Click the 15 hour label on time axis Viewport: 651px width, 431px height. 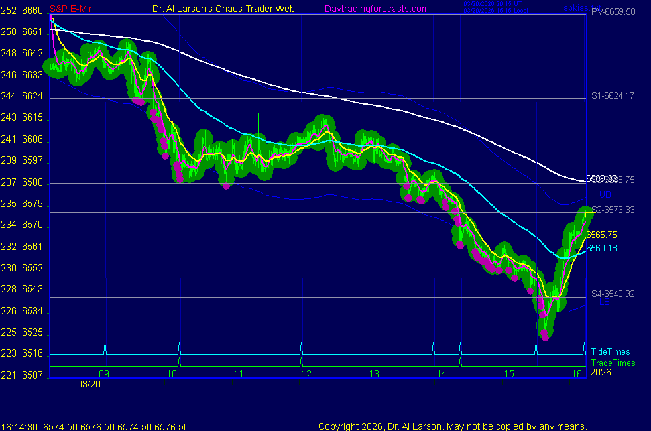509,374
